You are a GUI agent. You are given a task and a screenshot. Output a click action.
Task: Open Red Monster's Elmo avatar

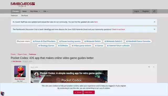20,71
